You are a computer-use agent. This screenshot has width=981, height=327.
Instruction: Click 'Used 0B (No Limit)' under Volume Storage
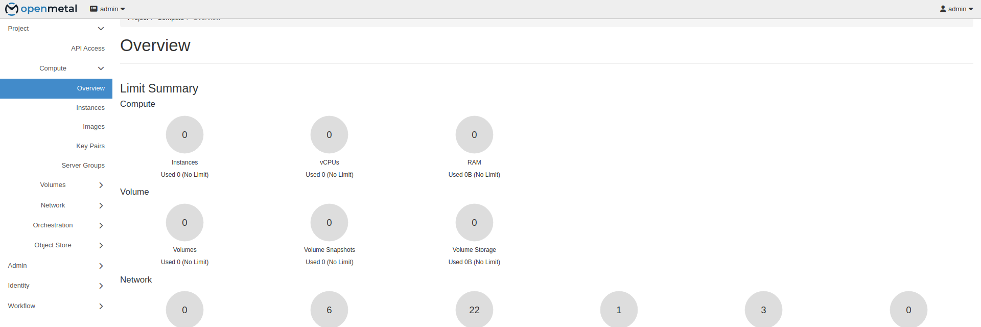tap(474, 262)
